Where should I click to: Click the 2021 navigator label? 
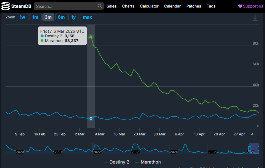[58, 152]
